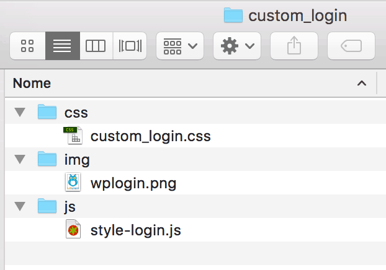Select the style-login.js file

click(135, 230)
